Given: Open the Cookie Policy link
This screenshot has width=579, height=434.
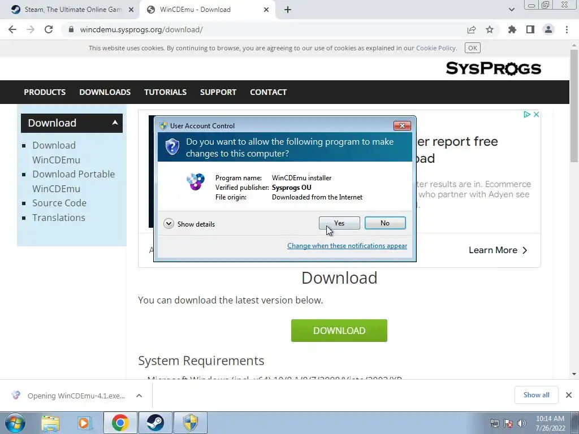Looking at the screenshot, I should pyautogui.click(x=436, y=48).
